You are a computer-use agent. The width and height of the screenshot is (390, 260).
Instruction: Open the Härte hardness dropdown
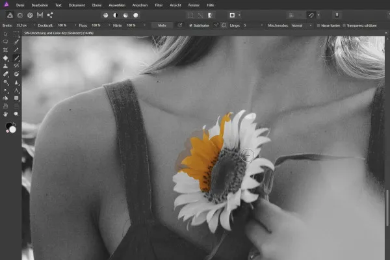[144, 25]
